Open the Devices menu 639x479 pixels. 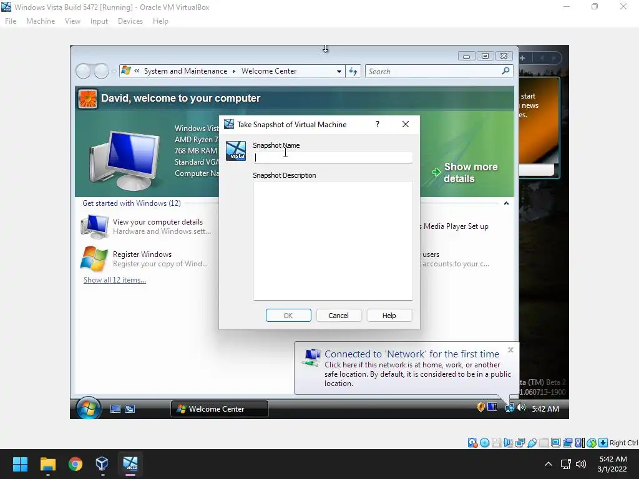coord(130,21)
